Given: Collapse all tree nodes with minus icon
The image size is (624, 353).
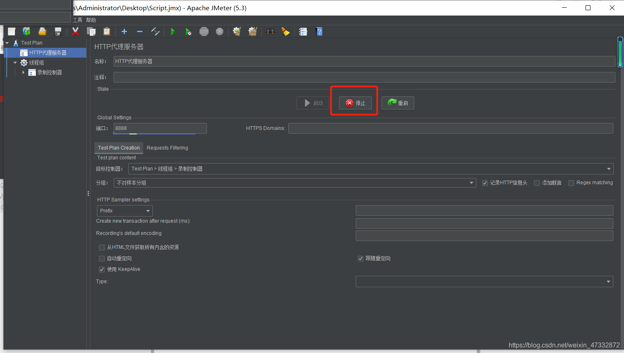Looking at the screenshot, I should (x=140, y=31).
